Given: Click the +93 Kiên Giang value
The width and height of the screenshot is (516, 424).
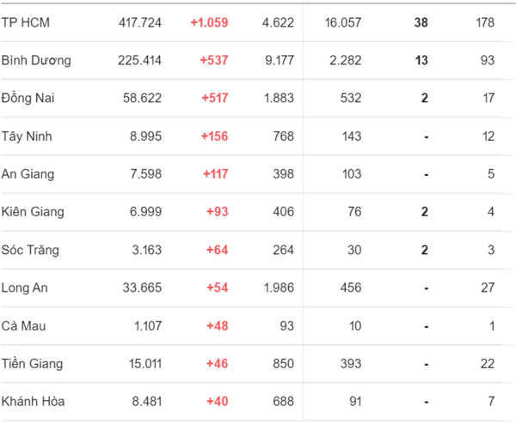Looking at the screenshot, I should pyautogui.click(x=218, y=212).
